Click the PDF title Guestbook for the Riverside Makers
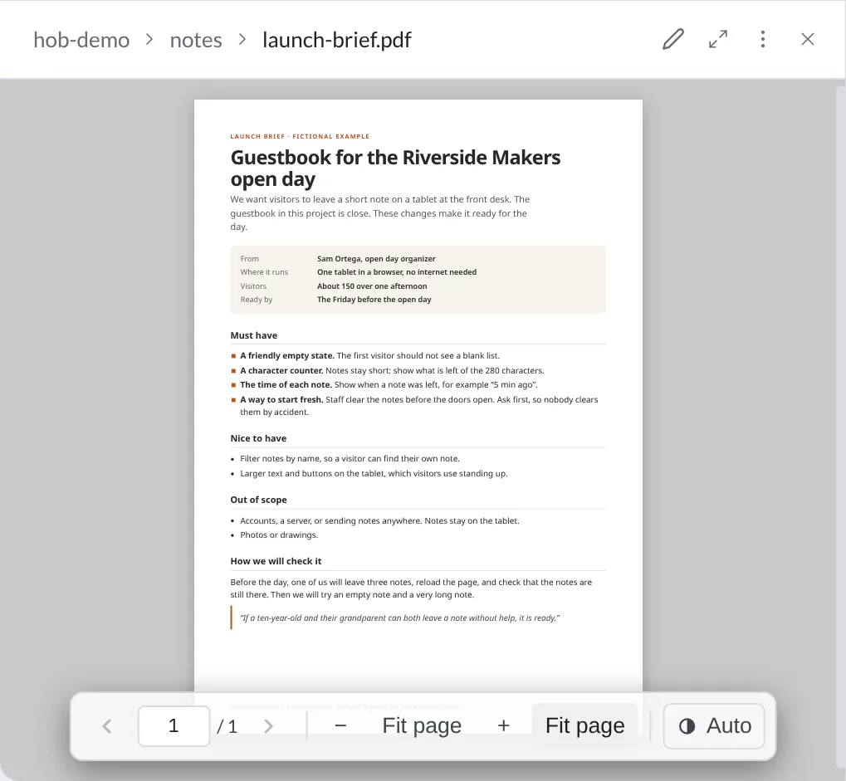 coord(395,168)
